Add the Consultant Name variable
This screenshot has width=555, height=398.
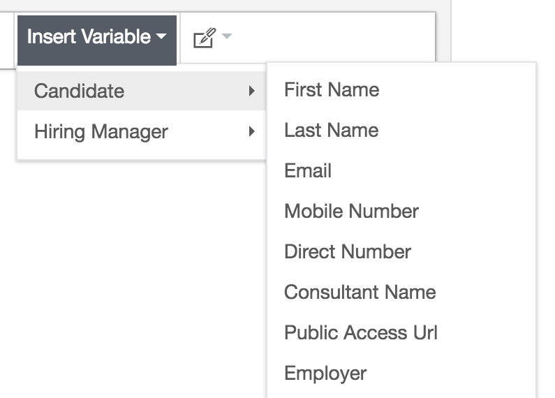tap(360, 293)
